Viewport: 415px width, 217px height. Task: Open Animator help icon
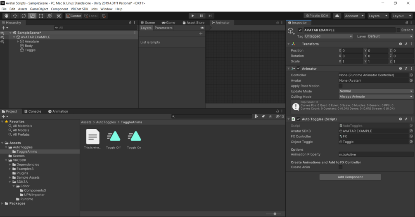pyautogui.click(x=401, y=69)
